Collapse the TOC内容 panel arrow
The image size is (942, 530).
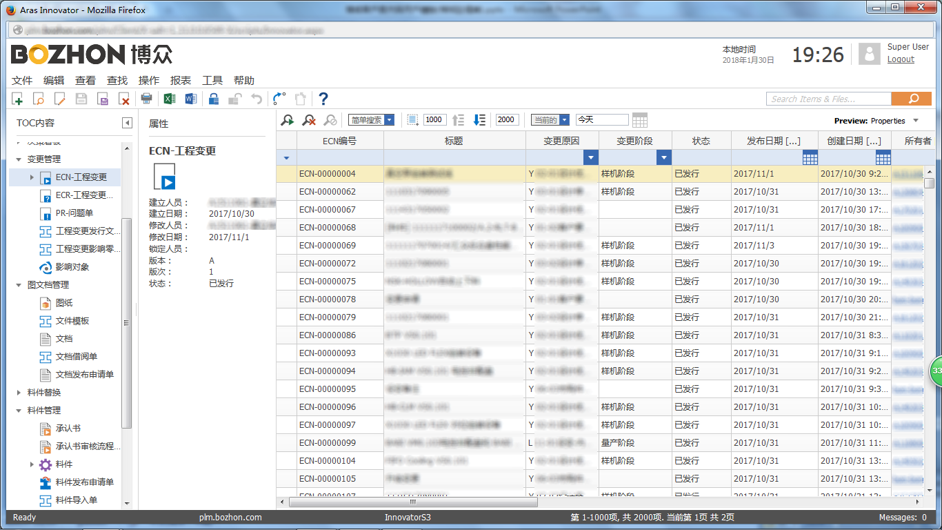click(127, 123)
